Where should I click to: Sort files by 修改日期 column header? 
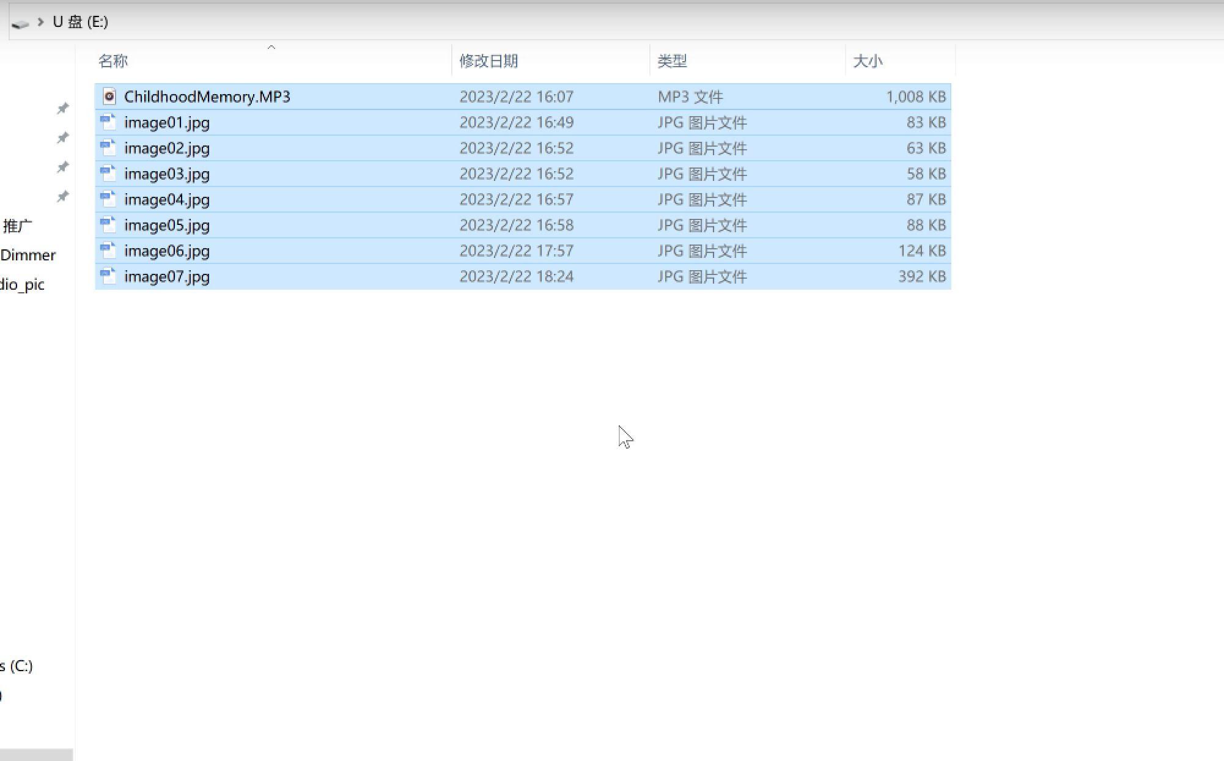(488, 61)
